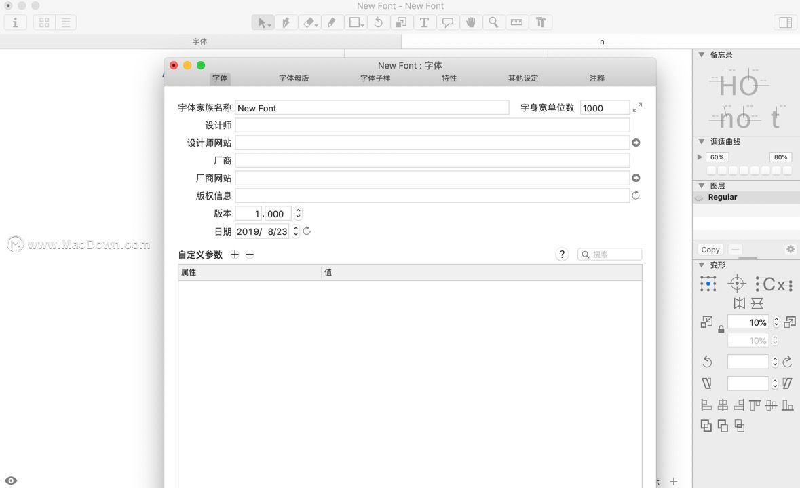Click the Copy button in the layers panel

tap(710, 250)
